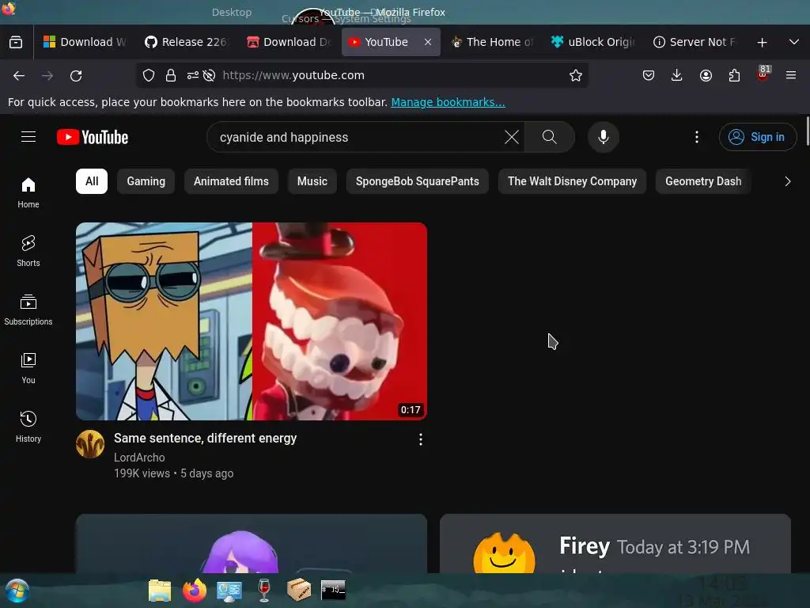Open YouTube settings three-dot menu

tap(696, 137)
